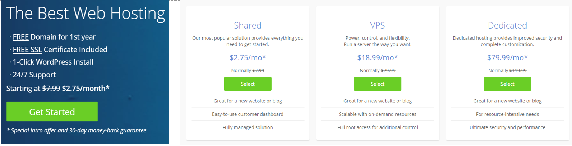Click Ultimate security and performance feature
The image size is (572, 146).
pos(507,127)
